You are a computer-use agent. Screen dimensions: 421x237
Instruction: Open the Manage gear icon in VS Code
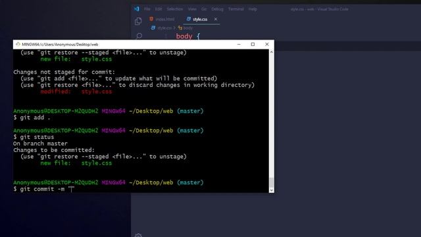tap(138, 235)
